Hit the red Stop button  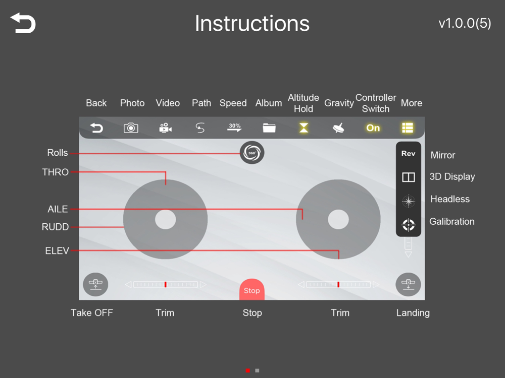click(252, 289)
